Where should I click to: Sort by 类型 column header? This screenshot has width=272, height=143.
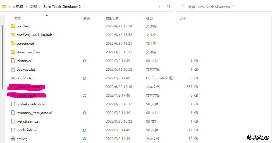tap(149, 19)
